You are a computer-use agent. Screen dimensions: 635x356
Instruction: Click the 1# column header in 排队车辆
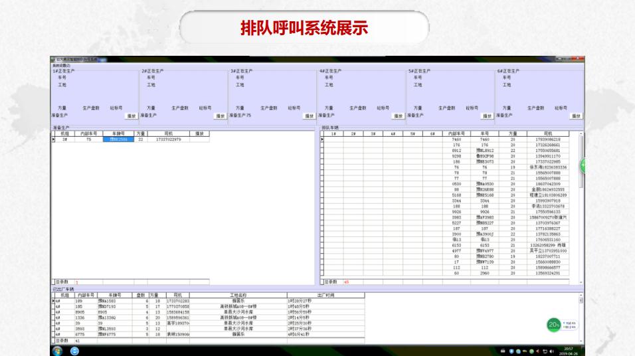point(333,133)
